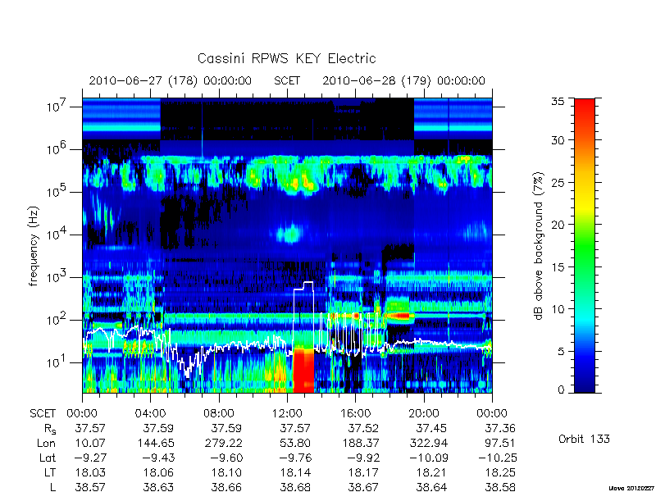Select latitude value -10.09
Image resolution: width=656 pixels, height=492 pixels.
coord(427,458)
